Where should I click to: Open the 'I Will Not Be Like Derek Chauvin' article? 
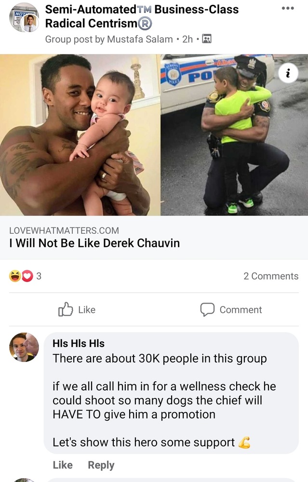click(x=94, y=243)
